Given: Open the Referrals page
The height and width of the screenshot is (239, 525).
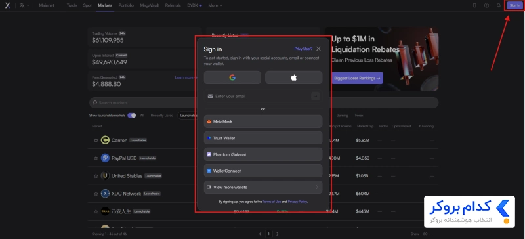Looking at the screenshot, I should (173, 5).
